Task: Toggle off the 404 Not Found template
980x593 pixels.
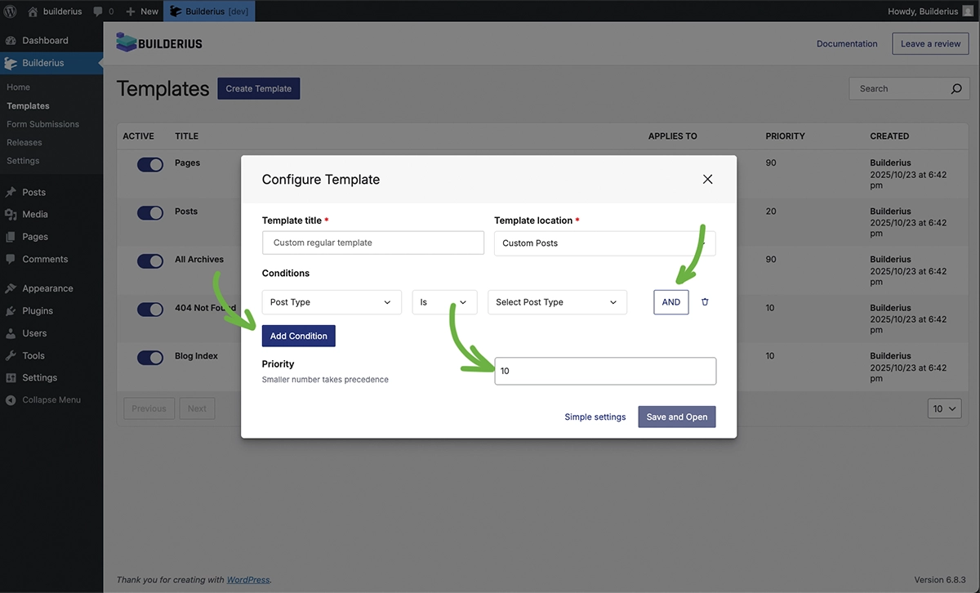Action: pos(149,310)
